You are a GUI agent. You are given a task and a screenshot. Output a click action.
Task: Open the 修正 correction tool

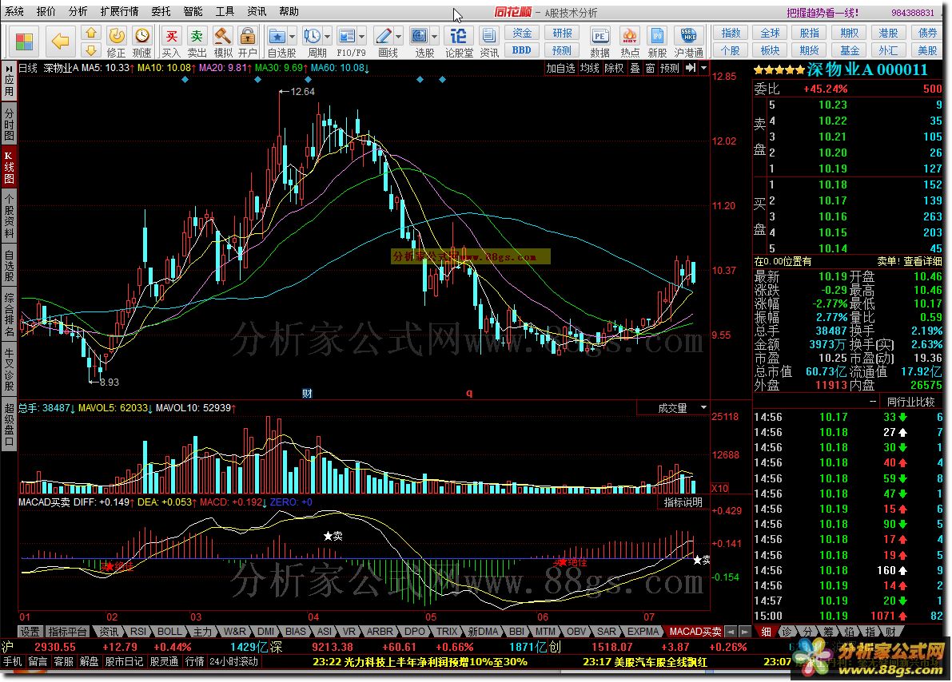coord(116,42)
